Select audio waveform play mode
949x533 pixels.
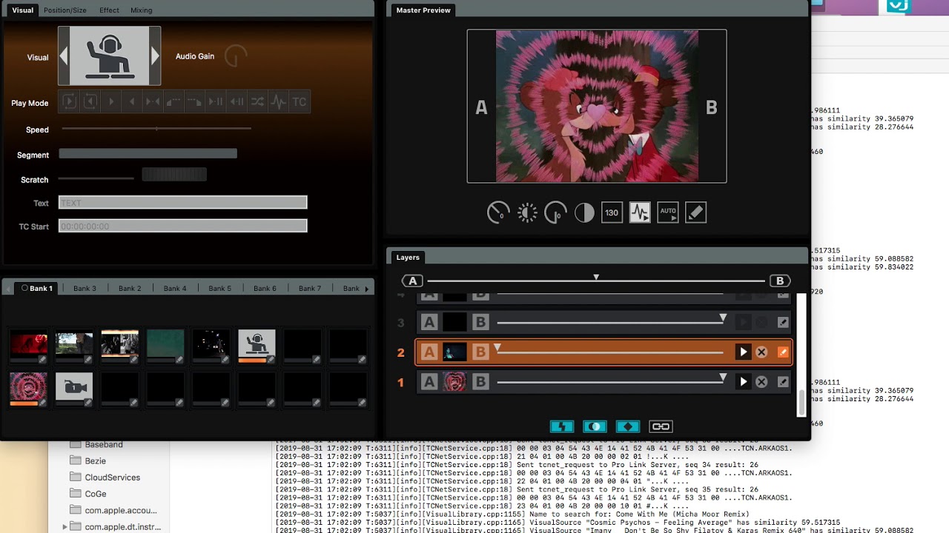pyautogui.click(x=278, y=101)
